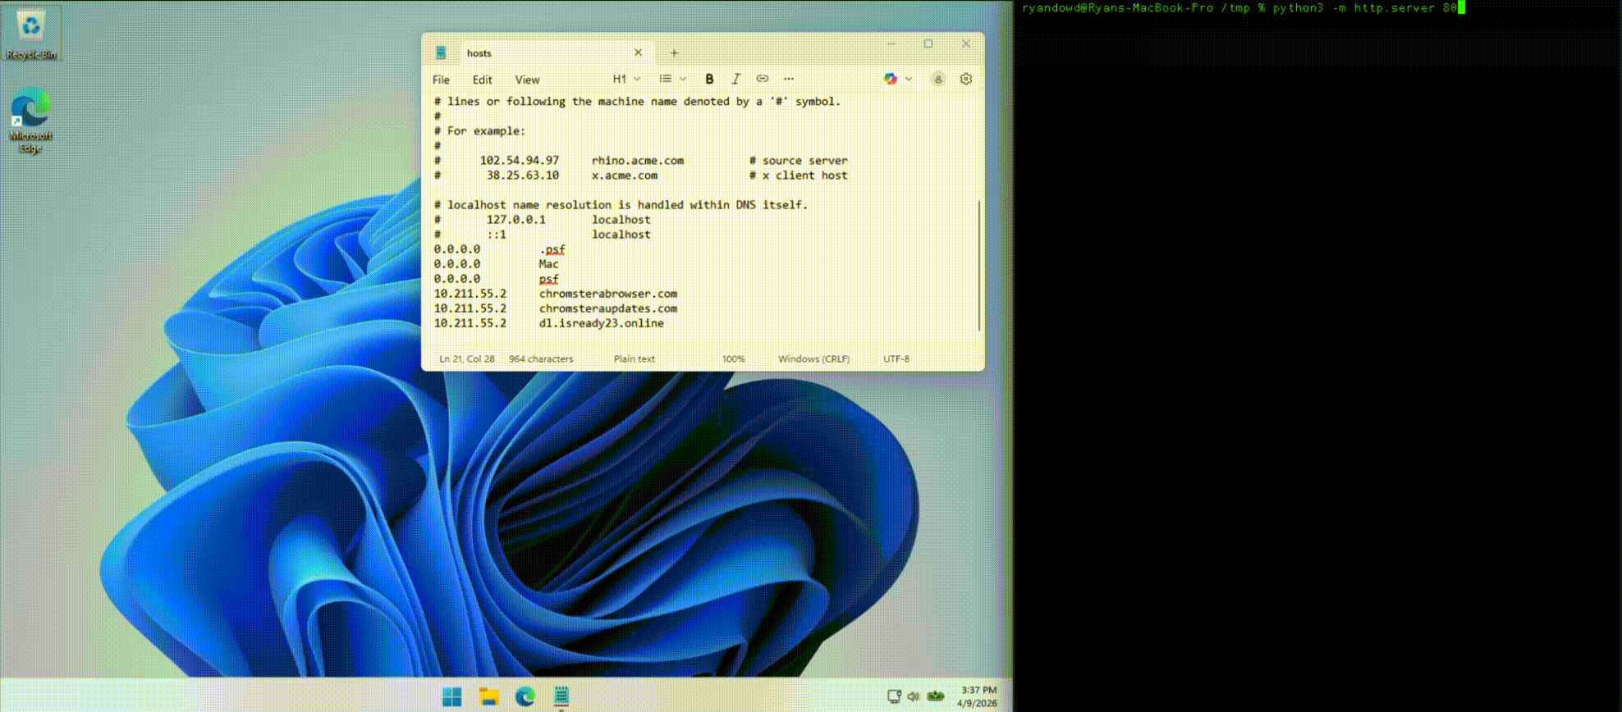
Task: Open Notepad settings gear
Action: (x=965, y=80)
